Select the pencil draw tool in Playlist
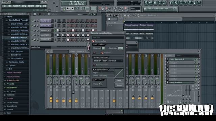Image resolution: width=216 pixels, height=121 pixels. (x=114, y=15)
